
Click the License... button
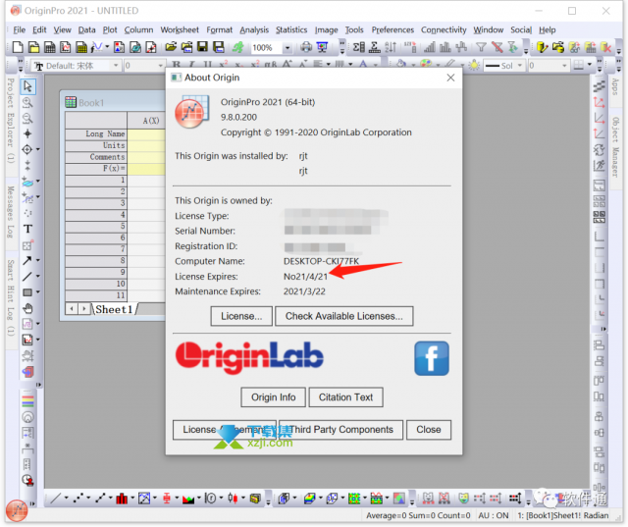241,316
